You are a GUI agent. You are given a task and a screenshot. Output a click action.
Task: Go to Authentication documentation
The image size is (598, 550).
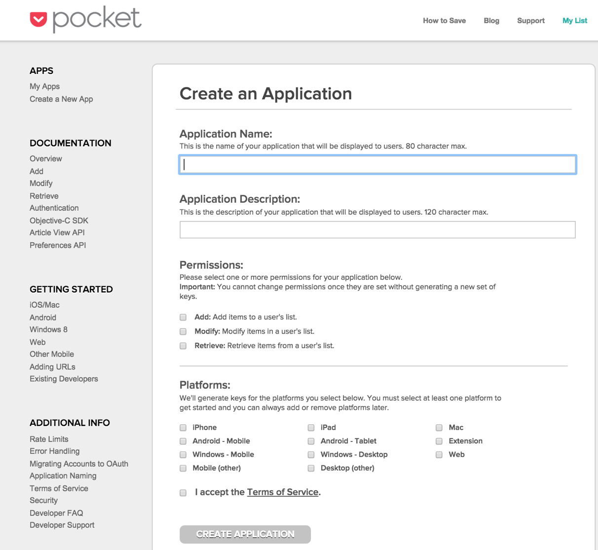click(54, 208)
